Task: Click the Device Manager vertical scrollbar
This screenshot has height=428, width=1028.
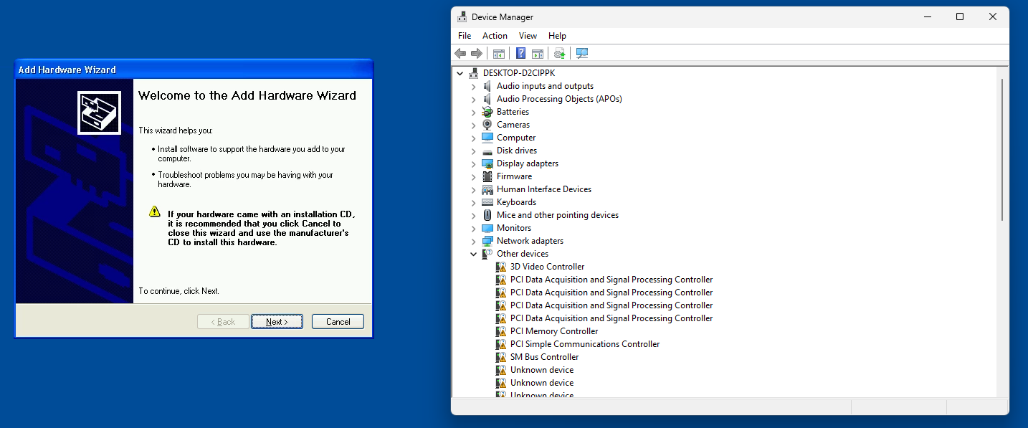Action: click(1001, 151)
